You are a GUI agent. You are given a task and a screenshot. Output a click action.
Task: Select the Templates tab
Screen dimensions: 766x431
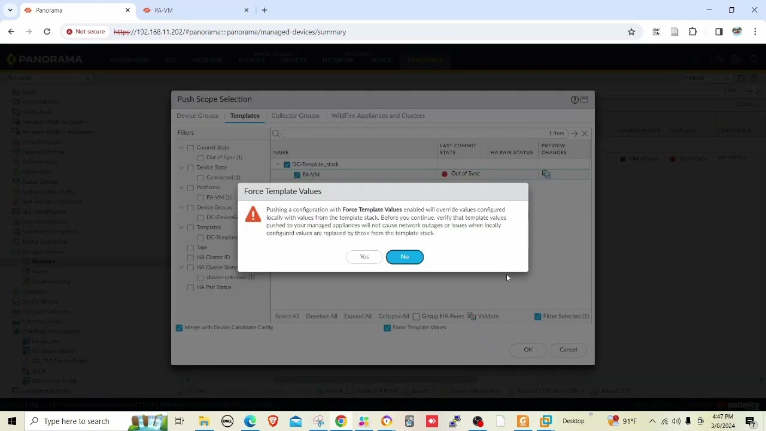click(x=245, y=116)
